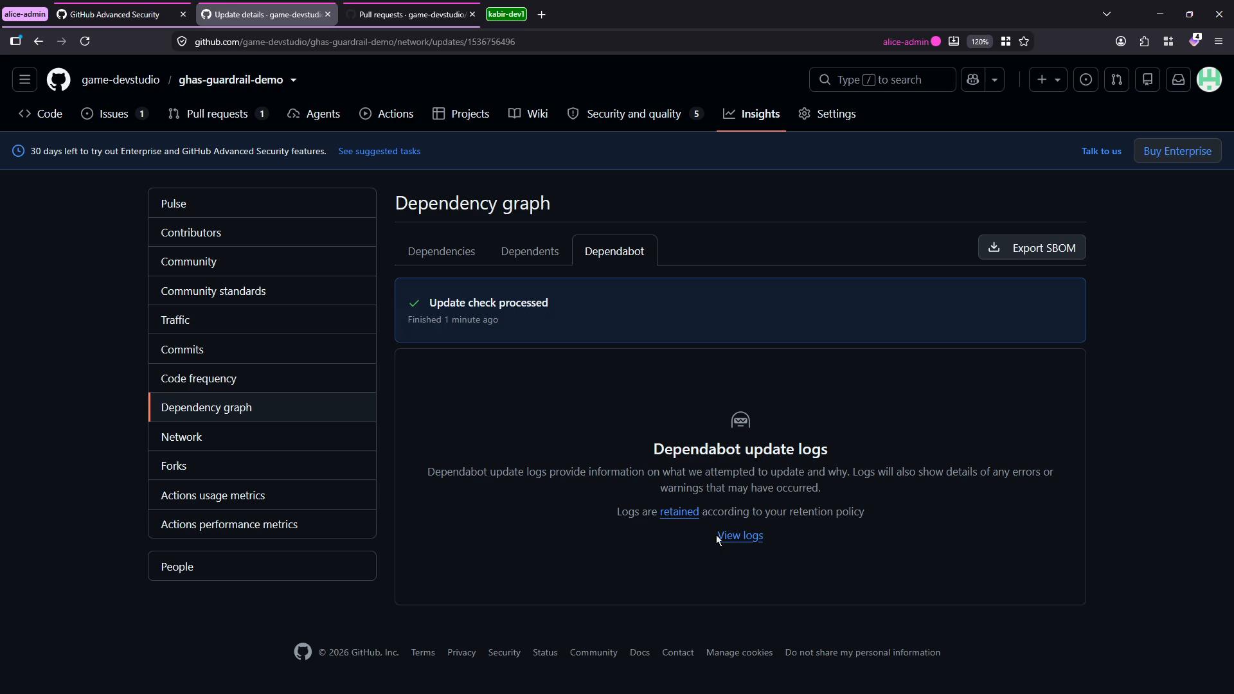This screenshot has width=1234, height=694.
Task: Open the Wiki tab
Action: [x=528, y=114]
